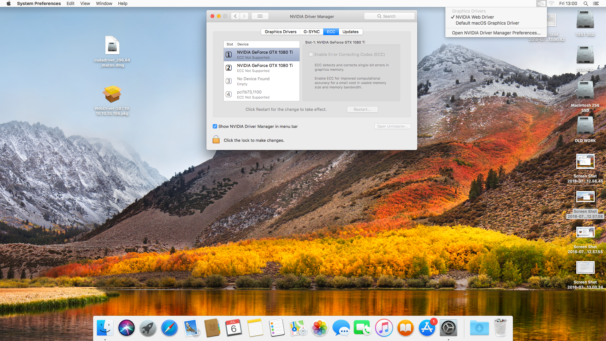Click the back navigation arrow button
The width and height of the screenshot is (606, 341).
tap(235, 16)
